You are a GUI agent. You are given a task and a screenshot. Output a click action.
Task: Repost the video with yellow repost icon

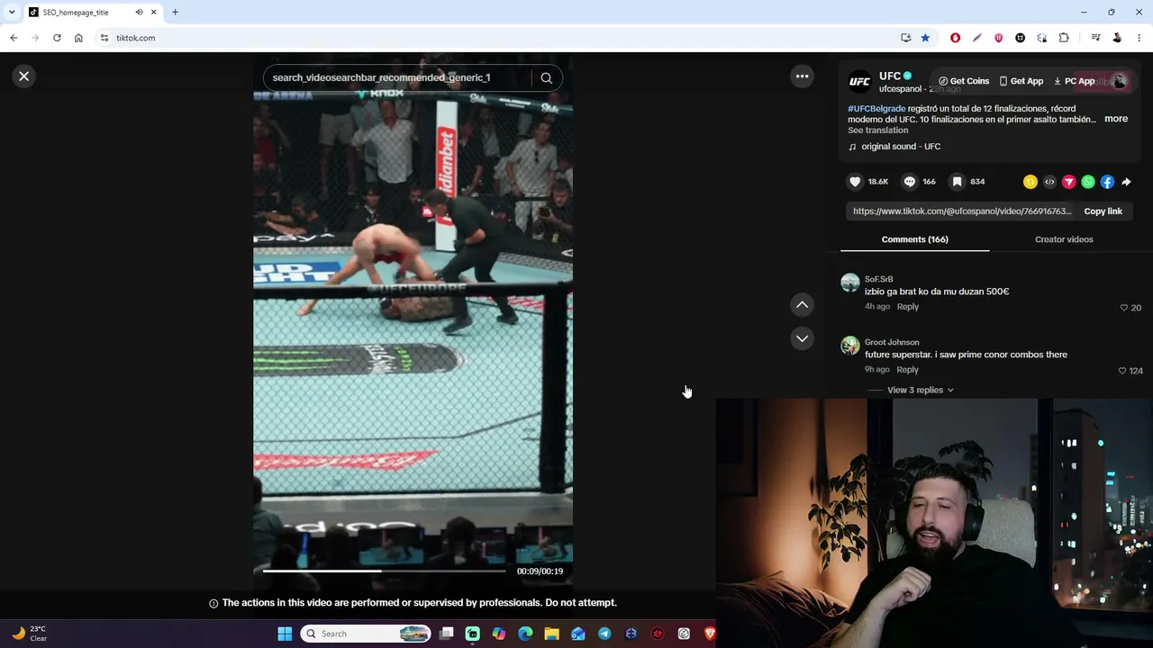point(1030,182)
